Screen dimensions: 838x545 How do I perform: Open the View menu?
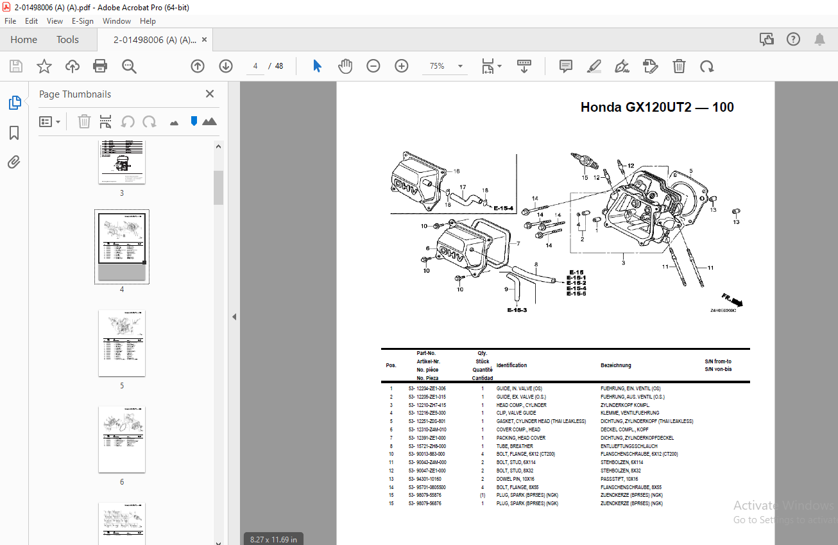point(55,21)
